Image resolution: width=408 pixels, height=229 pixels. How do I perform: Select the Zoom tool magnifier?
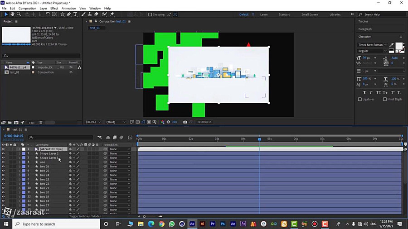tap(19, 14)
